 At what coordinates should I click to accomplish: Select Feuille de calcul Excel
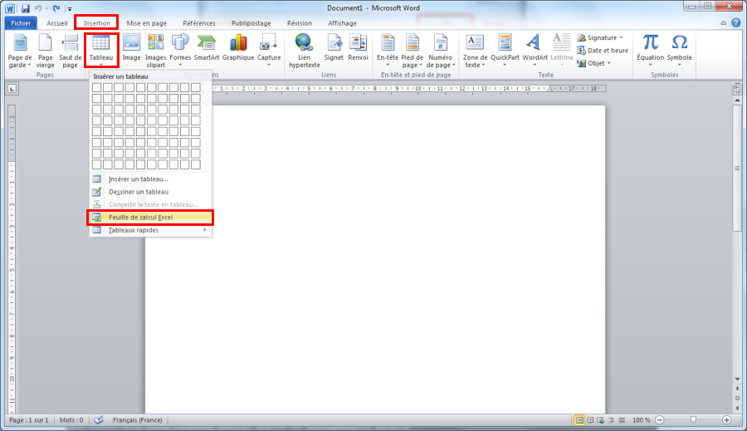(150, 218)
